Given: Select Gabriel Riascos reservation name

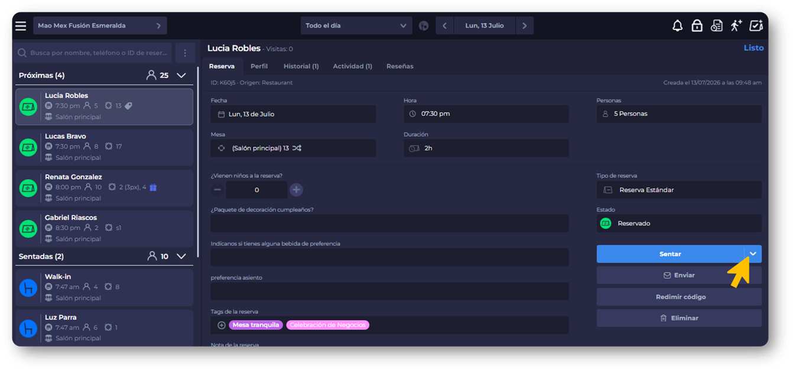Looking at the screenshot, I should coord(70,217).
